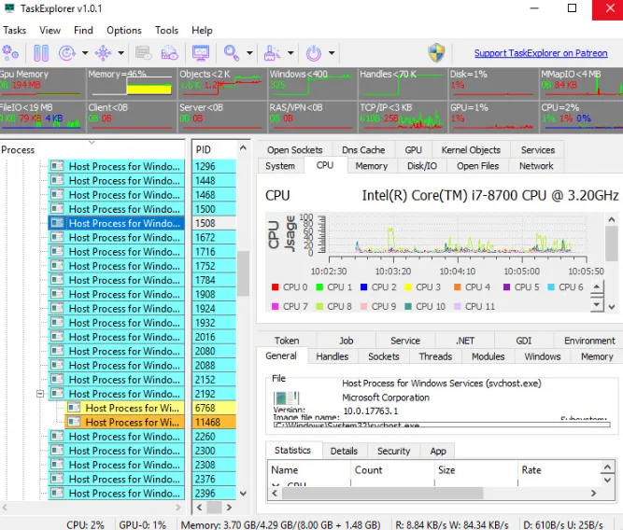Image resolution: width=623 pixels, height=530 pixels.
Task: Switch to the Open Sockets tab
Action: pos(294,150)
